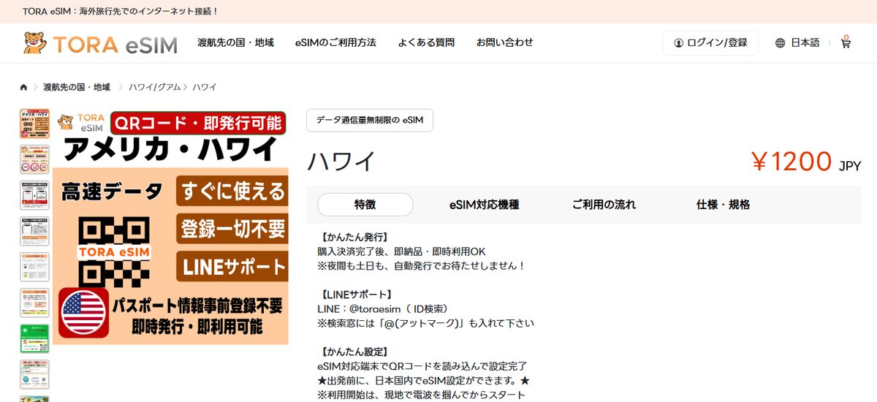This screenshot has height=402, width=877.
Task: Select the 特徴 tab
Action: [365, 205]
